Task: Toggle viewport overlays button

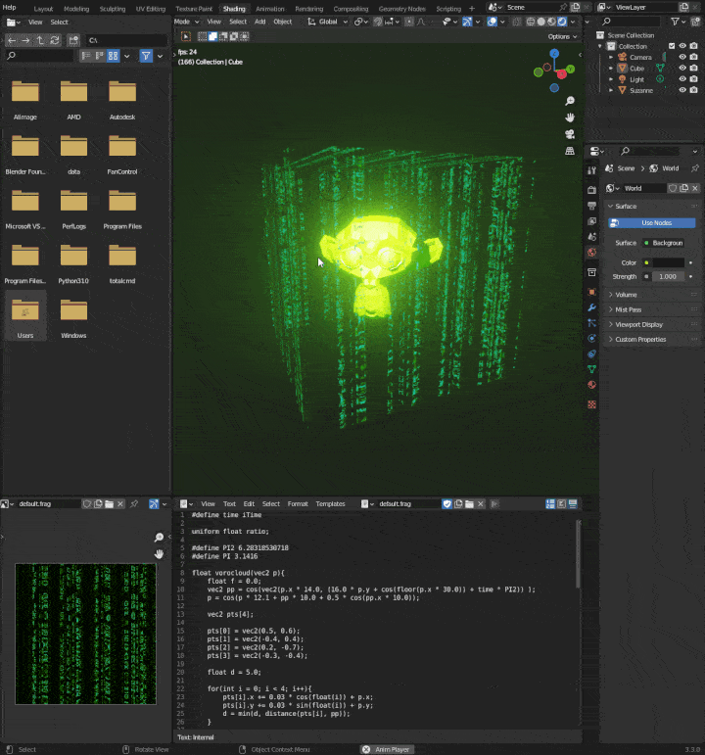Action: tap(492, 22)
